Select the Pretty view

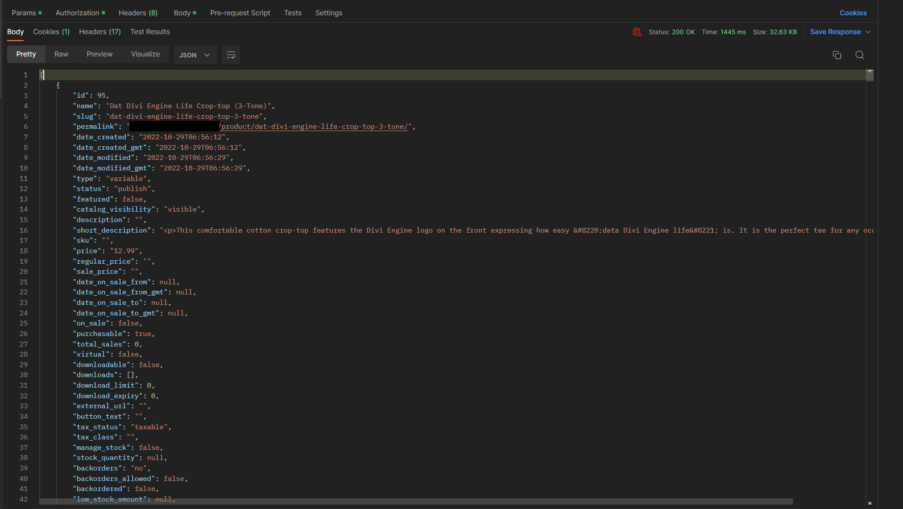pyautogui.click(x=26, y=54)
